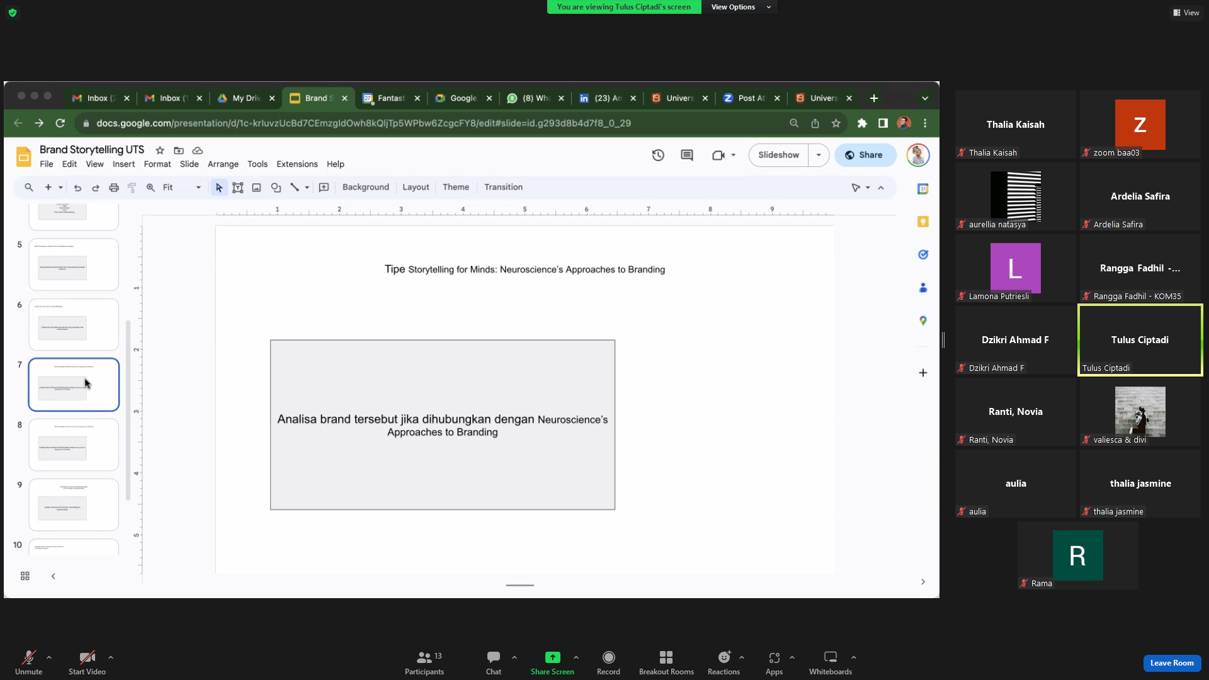This screenshot has width=1209, height=680.
Task: Open the Arrange menu
Action: [223, 164]
